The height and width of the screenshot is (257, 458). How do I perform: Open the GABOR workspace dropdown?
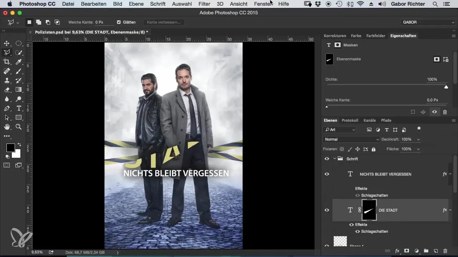tap(428, 22)
